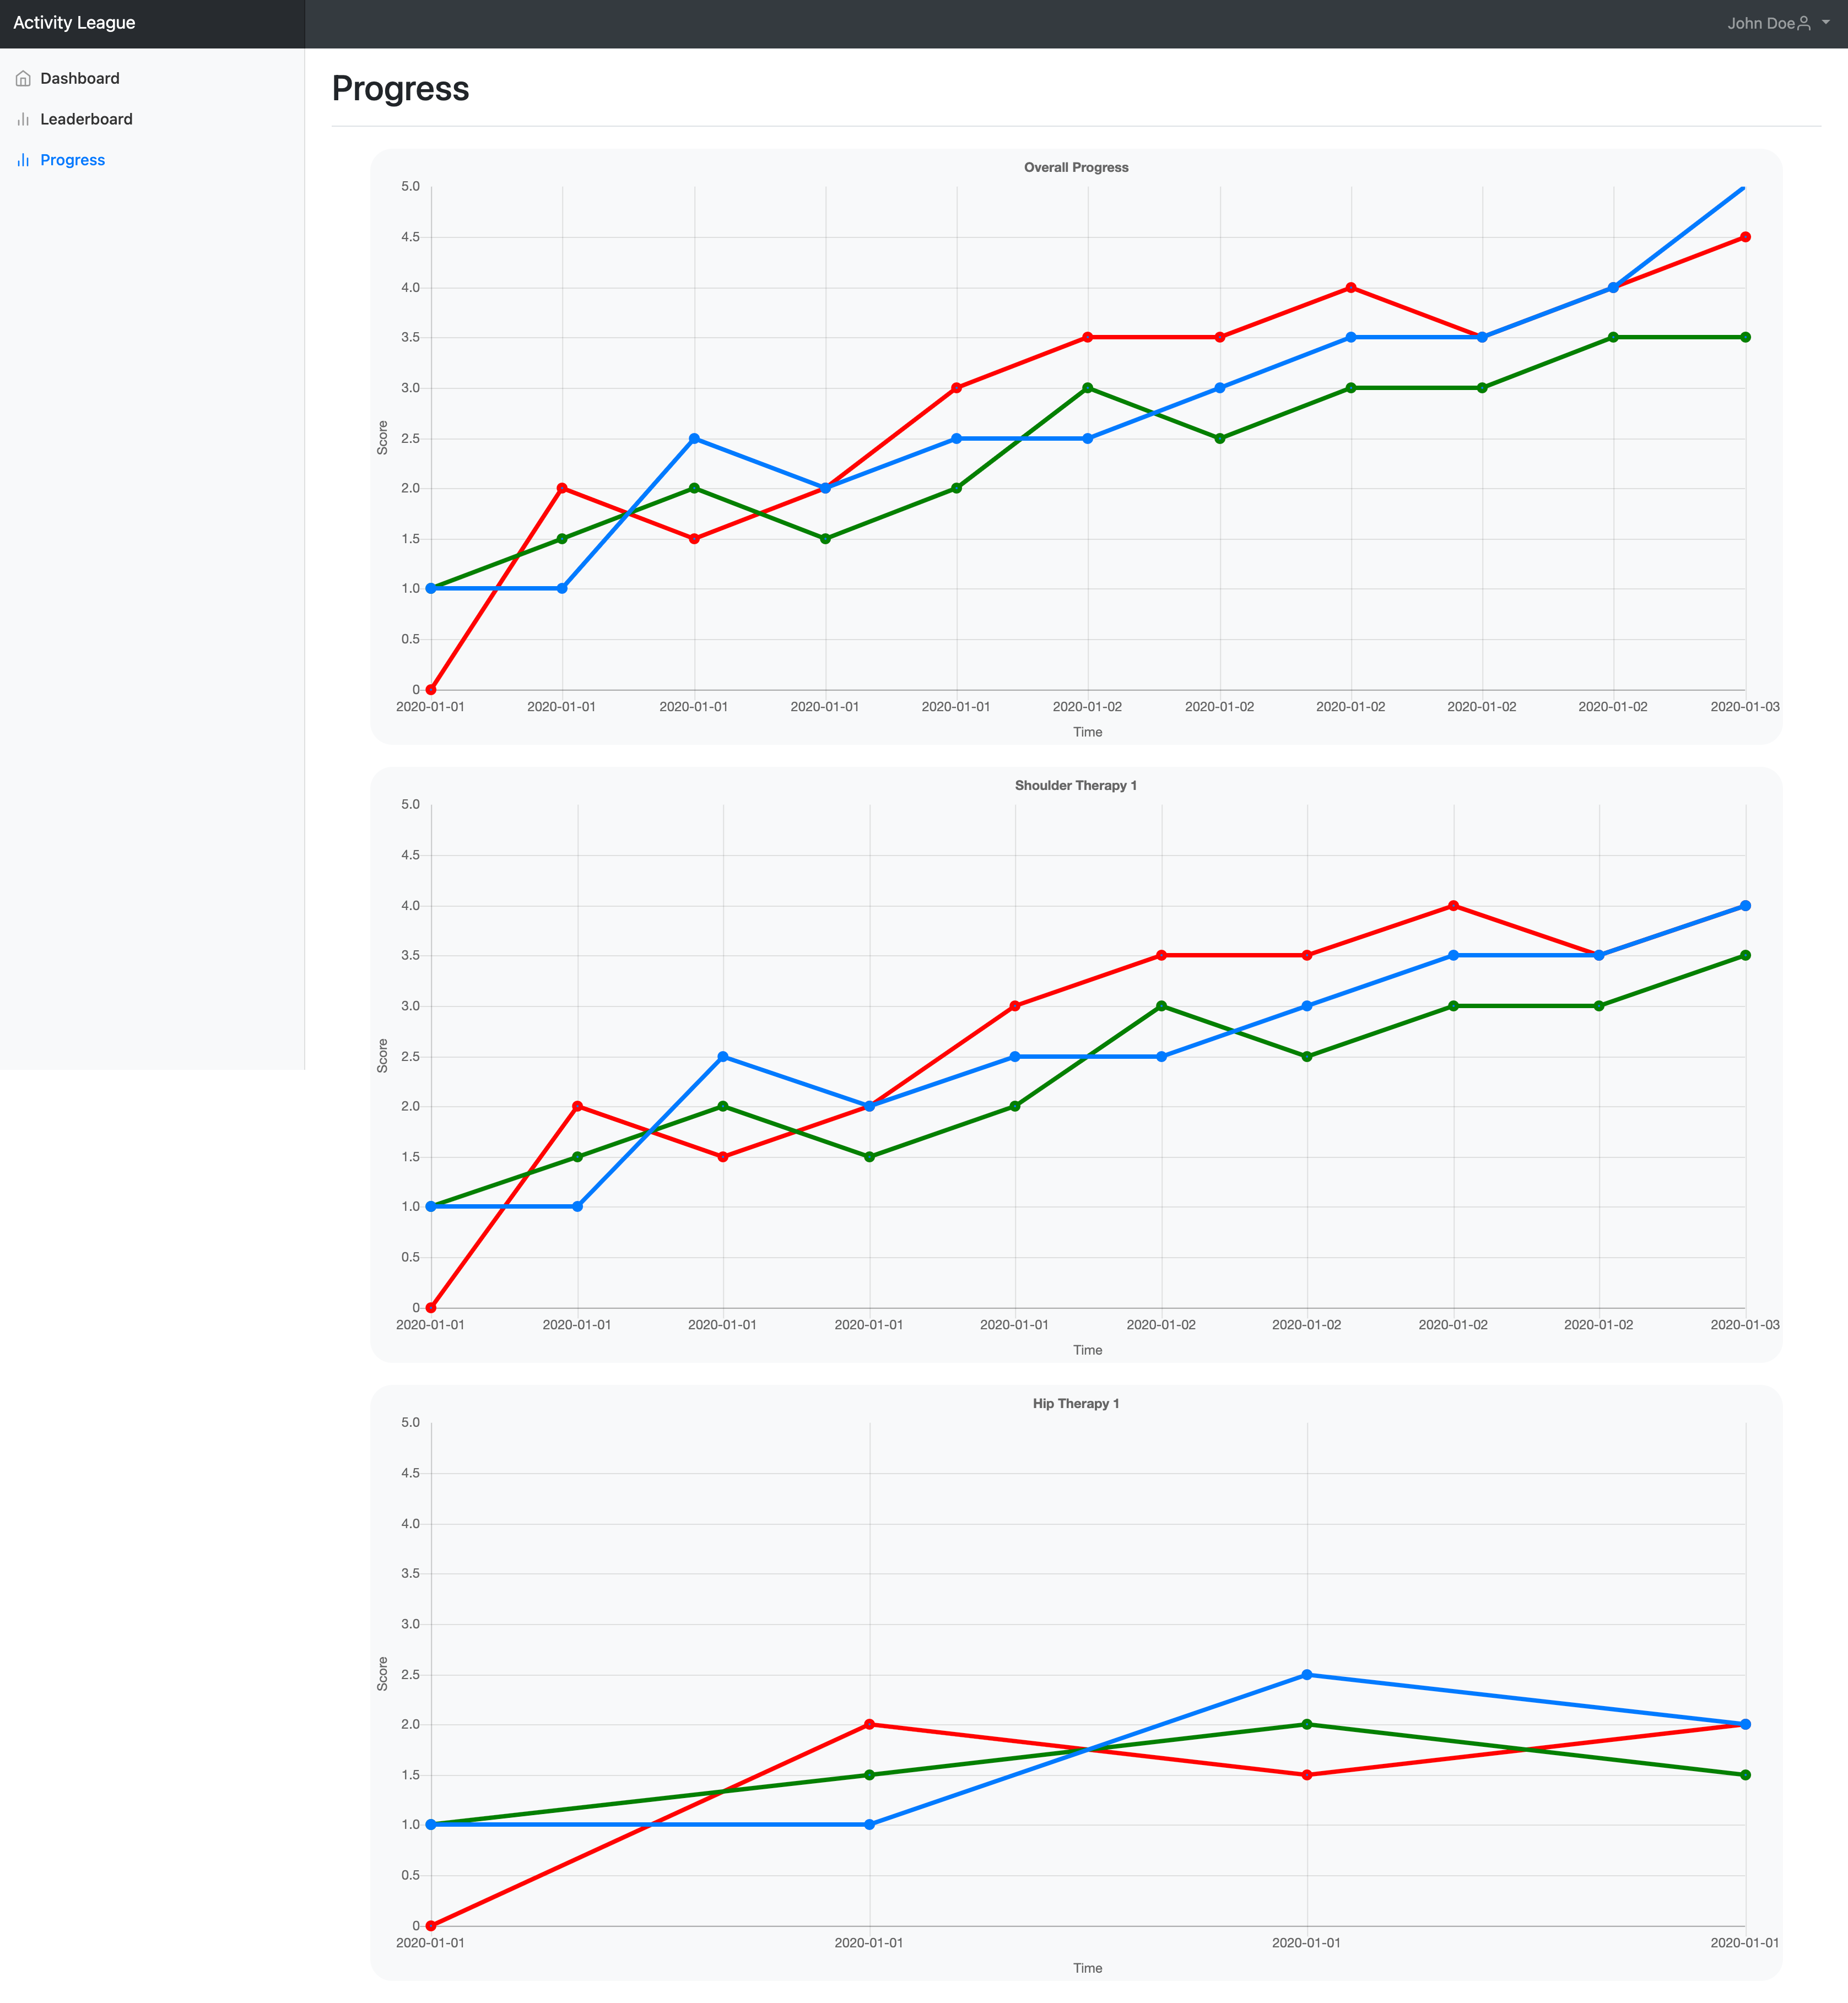The height and width of the screenshot is (2003, 1848).
Task: Click the Hip Therapy 1 chart title
Action: click(x=1076, y=1403)
